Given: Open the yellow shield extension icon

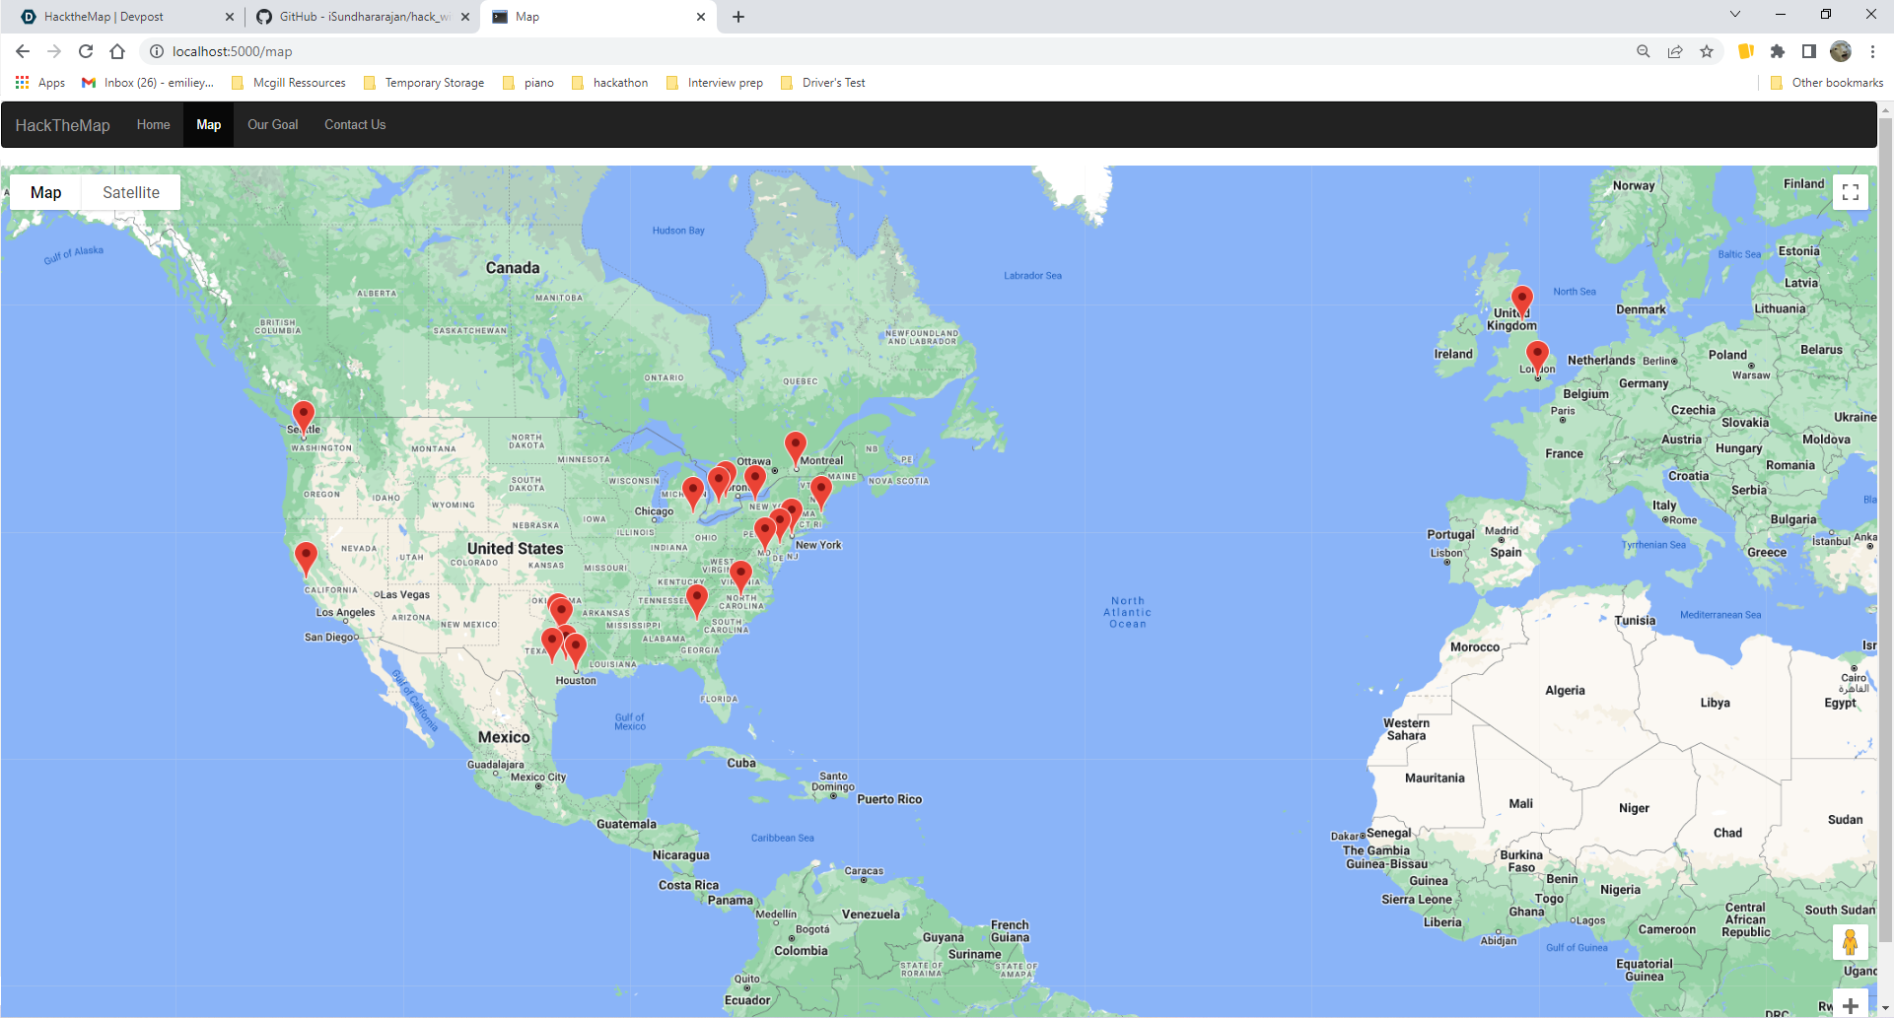Looking at the screenshot, I should [1746, 51].
